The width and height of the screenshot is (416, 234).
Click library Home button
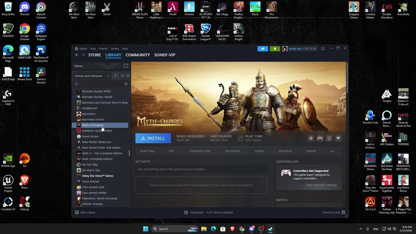click(x=97, y=66)
